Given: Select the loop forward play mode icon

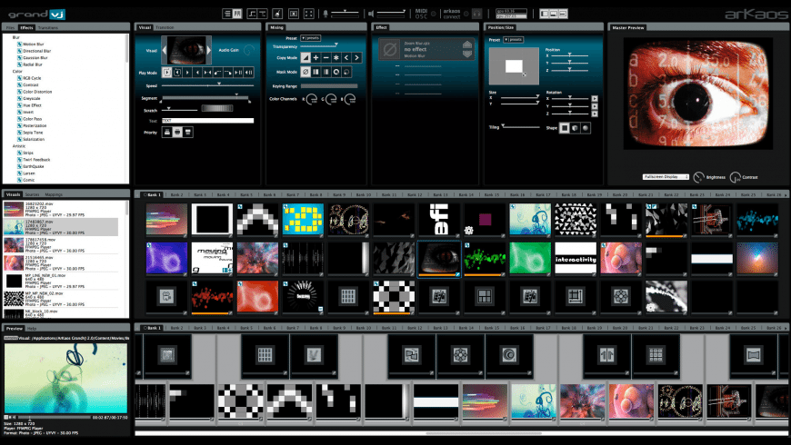Looking at the screenshot, I should tap(167, 73).
